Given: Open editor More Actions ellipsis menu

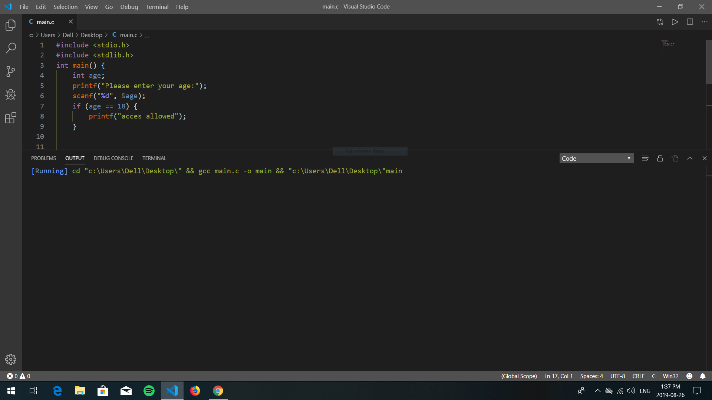Looking at the screenshot, I should click(705, 22).
